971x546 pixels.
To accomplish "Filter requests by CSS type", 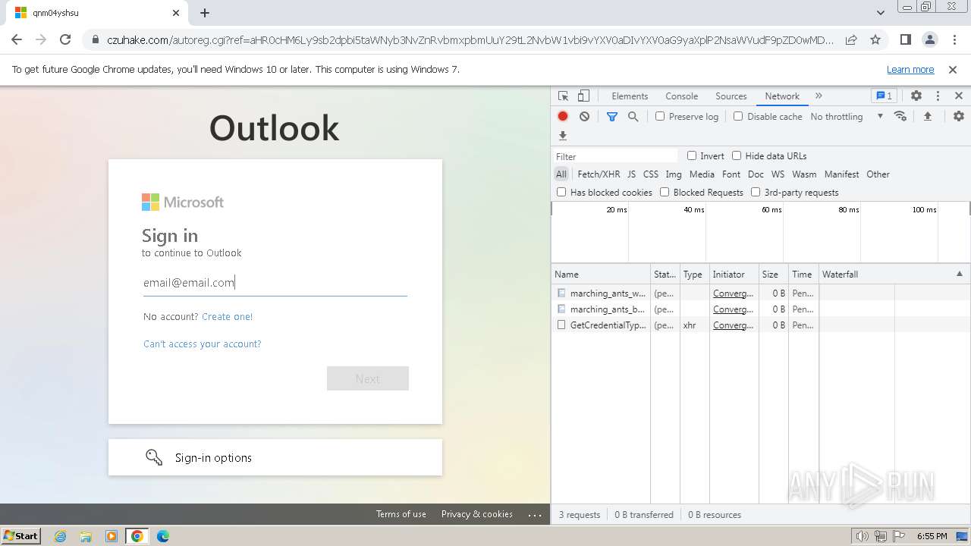I will point(651,174).
